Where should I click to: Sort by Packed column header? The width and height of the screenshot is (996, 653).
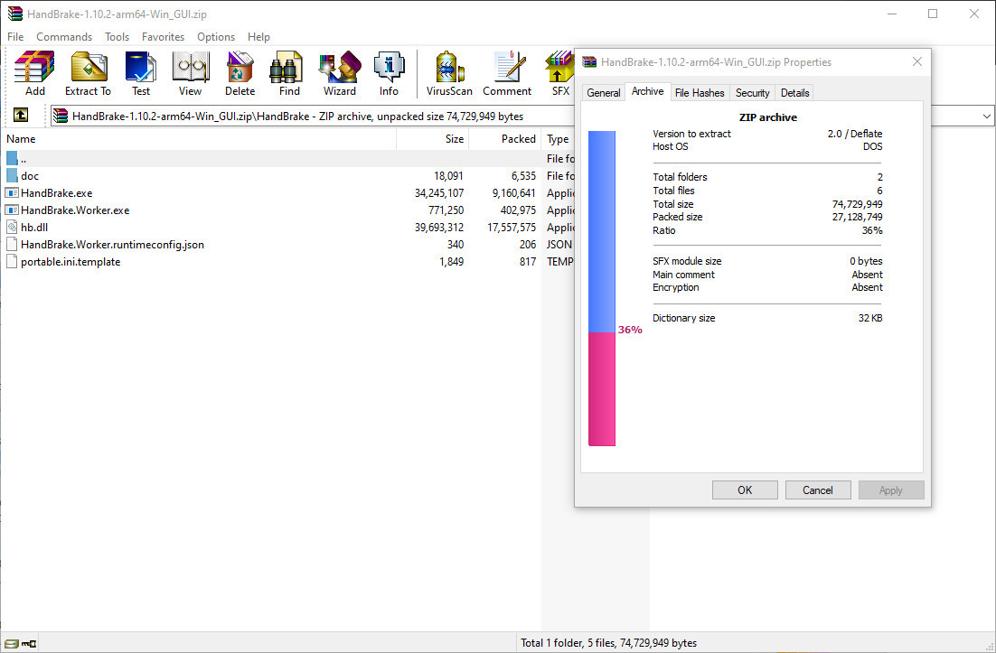tap(505, 139)
